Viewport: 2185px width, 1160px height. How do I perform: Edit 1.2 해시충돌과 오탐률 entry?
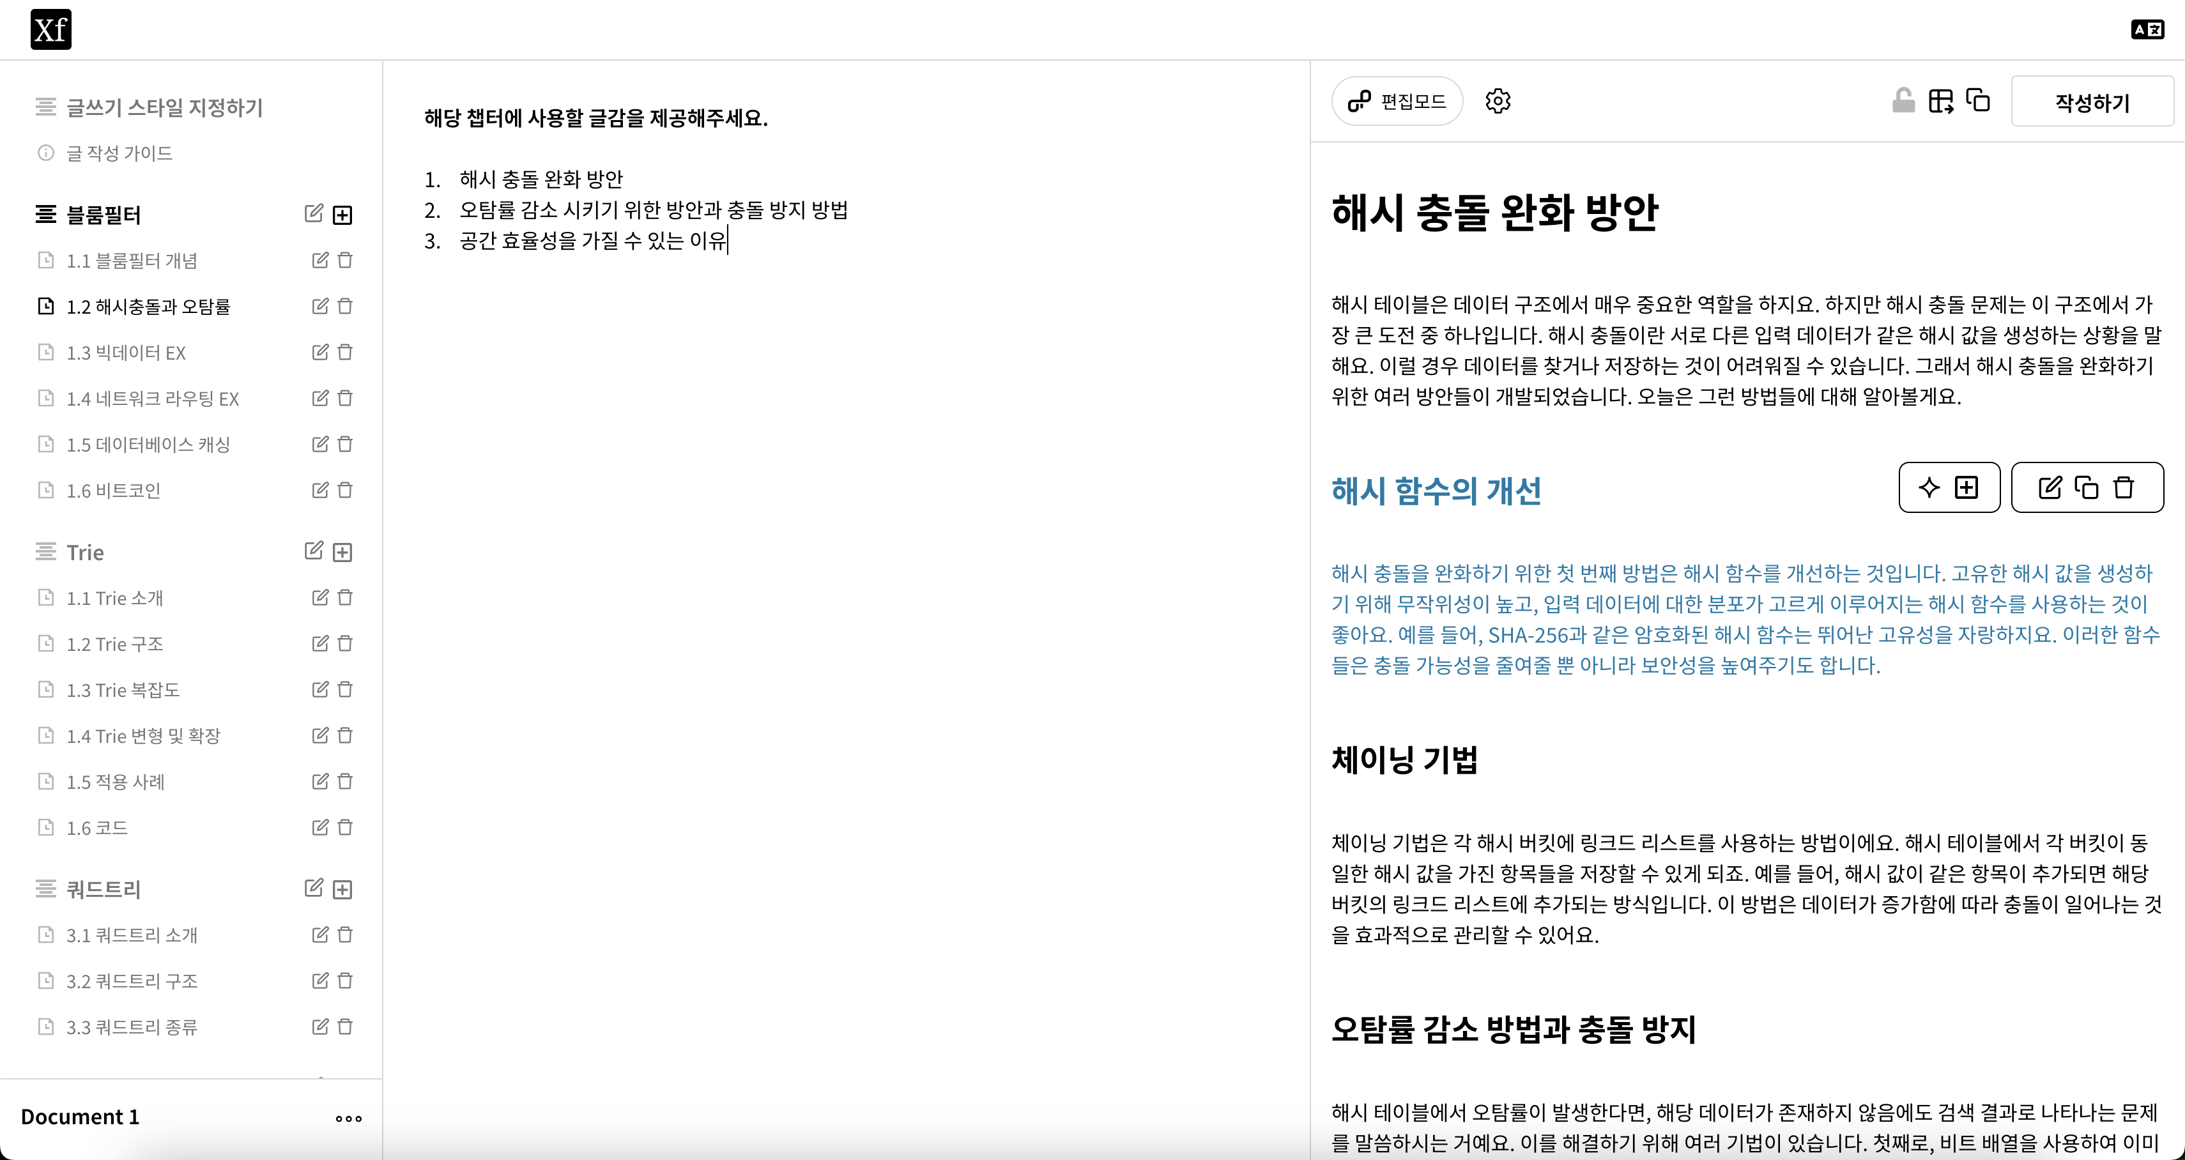click(320, 306)
